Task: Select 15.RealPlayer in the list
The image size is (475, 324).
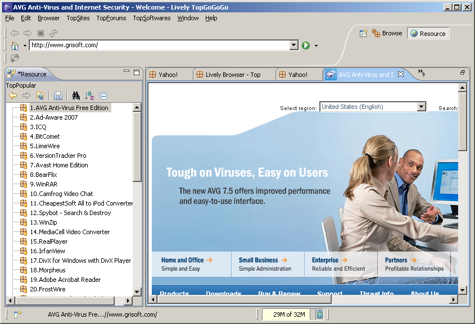Action: pos(49,241)
